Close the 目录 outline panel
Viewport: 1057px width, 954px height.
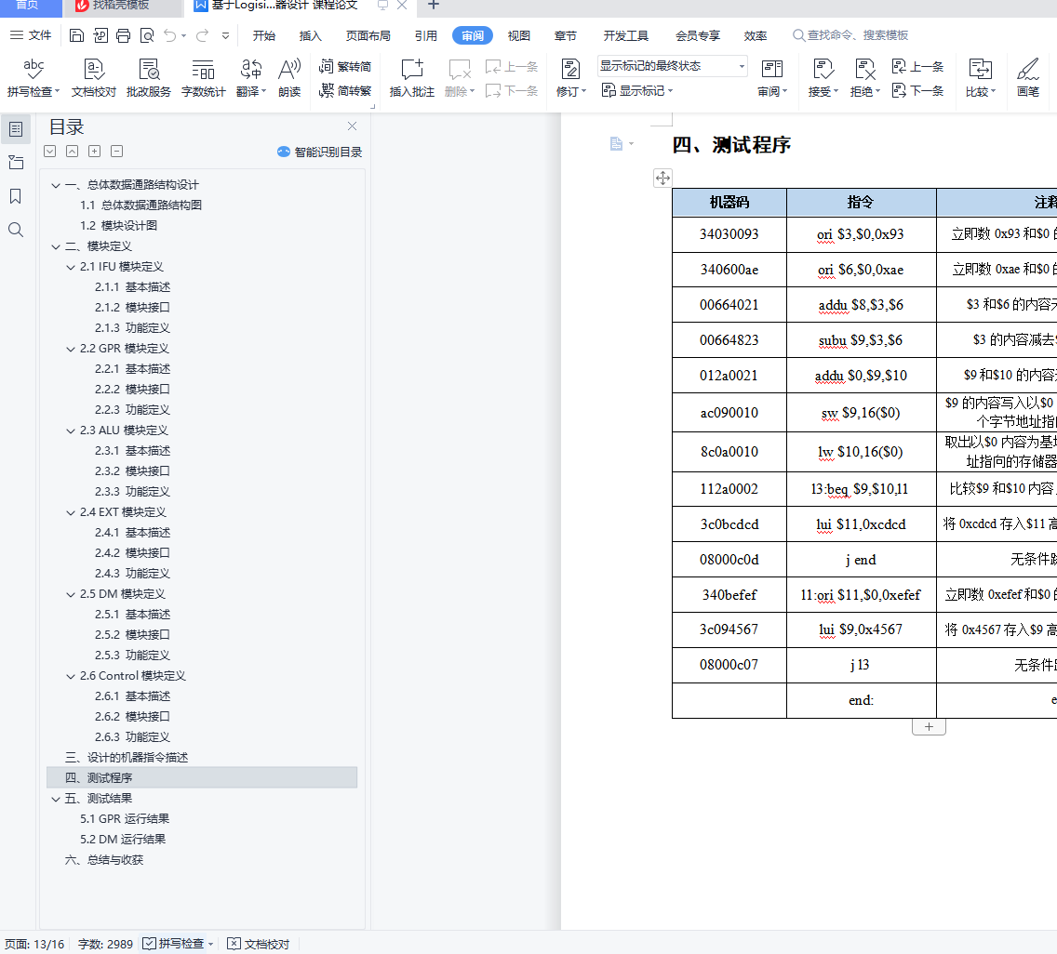coord(352,126)
